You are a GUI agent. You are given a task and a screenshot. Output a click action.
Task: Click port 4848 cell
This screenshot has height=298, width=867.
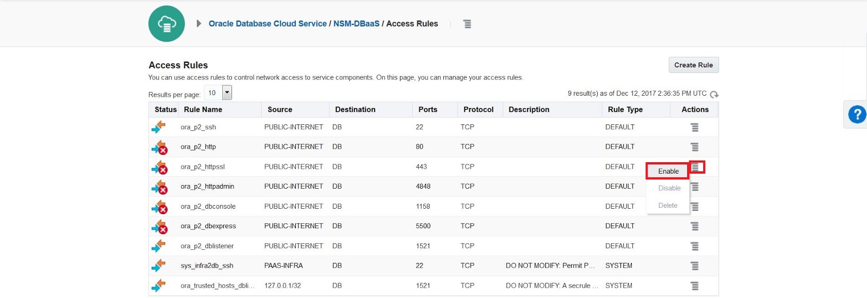click(423, 186)
